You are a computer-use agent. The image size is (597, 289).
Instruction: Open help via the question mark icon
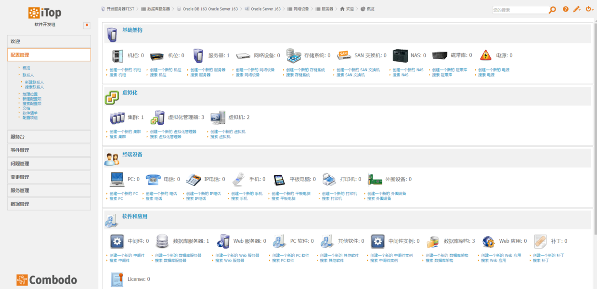(x=566, y=9)
